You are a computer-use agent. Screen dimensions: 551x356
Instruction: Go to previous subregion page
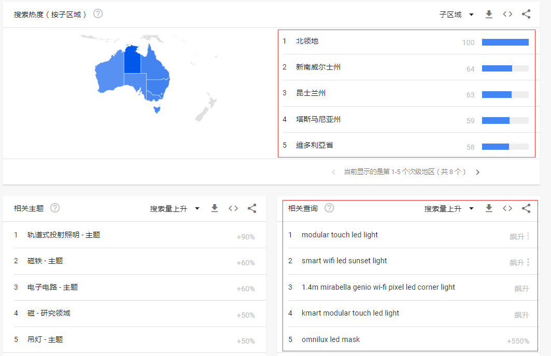333,172
